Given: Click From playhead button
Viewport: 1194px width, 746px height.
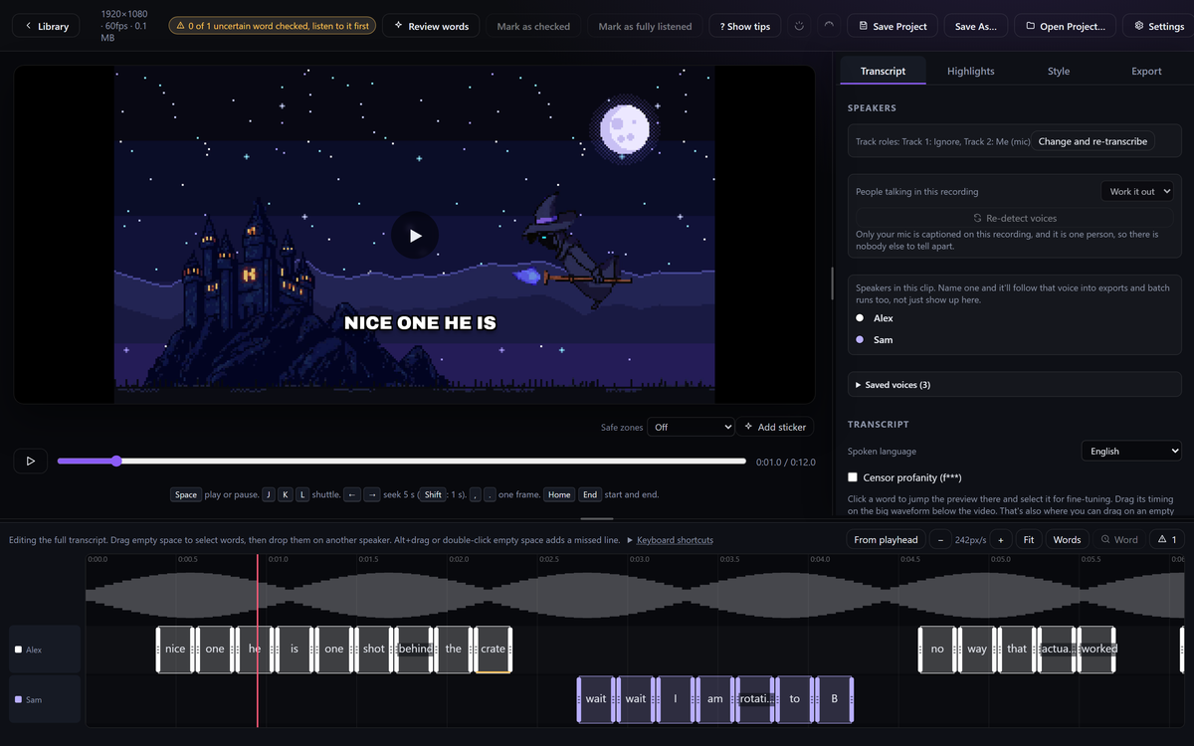Looking at the screenshot, I should (886, 539).
